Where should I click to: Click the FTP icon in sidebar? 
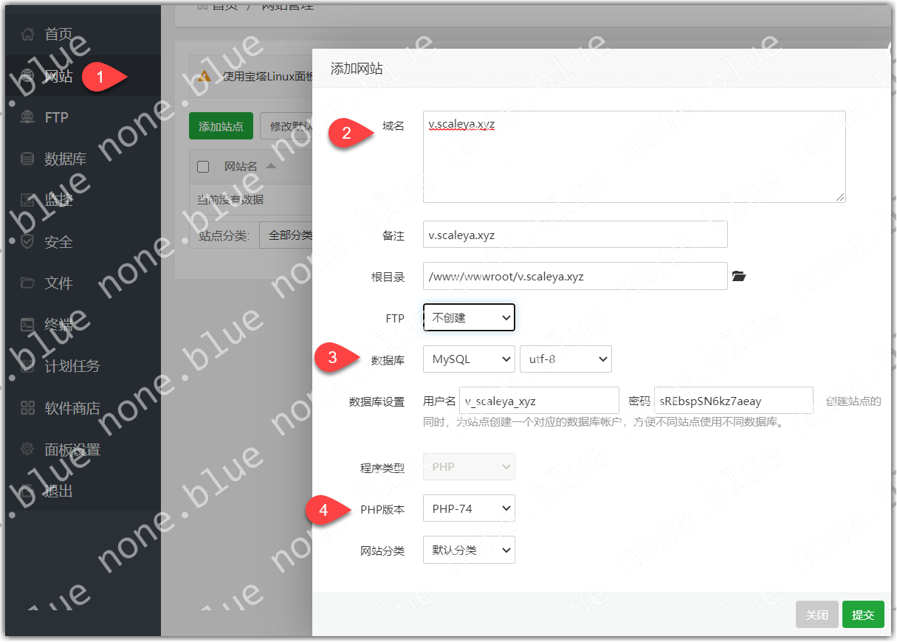click(x=27, y=117)
